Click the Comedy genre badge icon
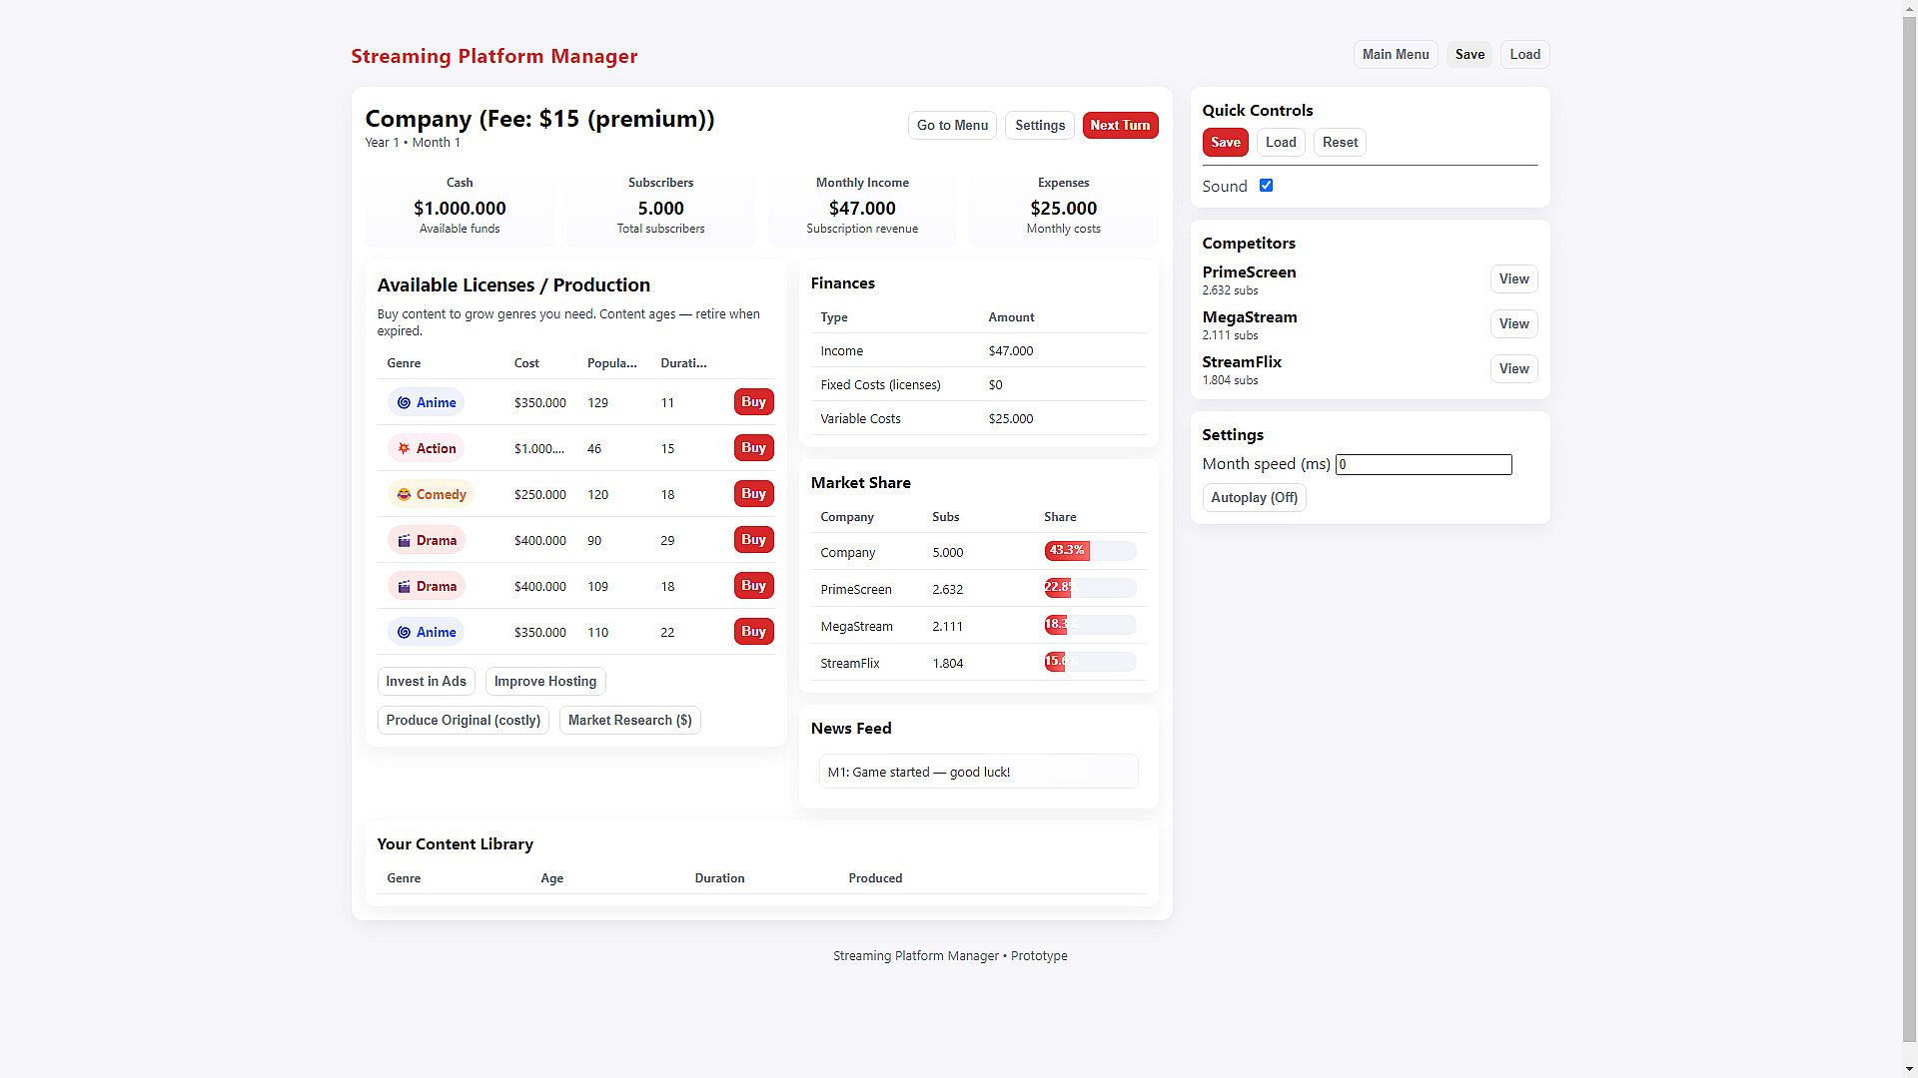Viewport: 1918px width, 1078px height. pos(404,494)
